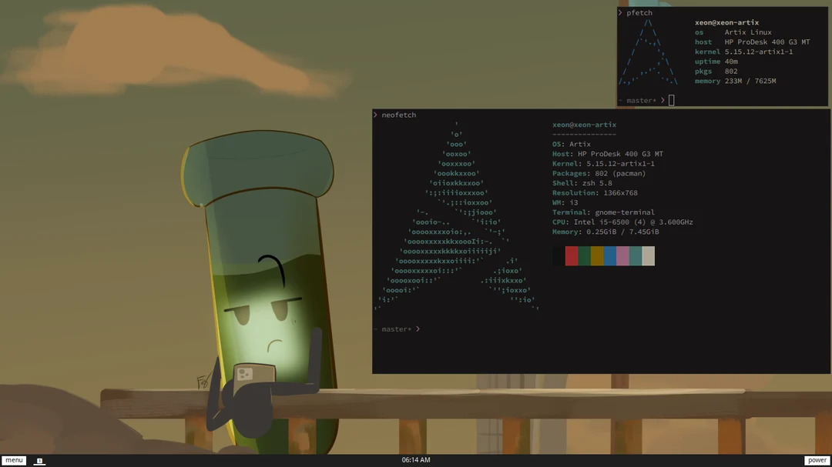
Task: Click the red swatch in the neofetch color palette
Action: tap(572, 255)
